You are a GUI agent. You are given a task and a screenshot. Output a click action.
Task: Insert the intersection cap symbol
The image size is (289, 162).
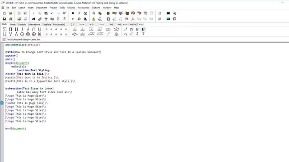click(x=33, y=29)
